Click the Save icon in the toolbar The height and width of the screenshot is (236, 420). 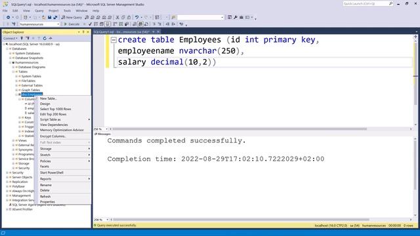tap(50, 18)
